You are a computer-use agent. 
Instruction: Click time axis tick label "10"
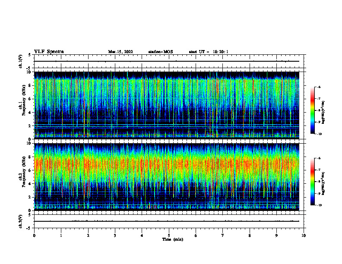[x=304, y=236]
